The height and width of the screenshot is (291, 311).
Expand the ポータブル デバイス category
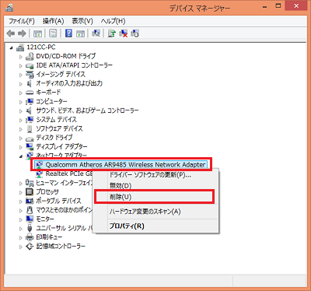point(21,202)
